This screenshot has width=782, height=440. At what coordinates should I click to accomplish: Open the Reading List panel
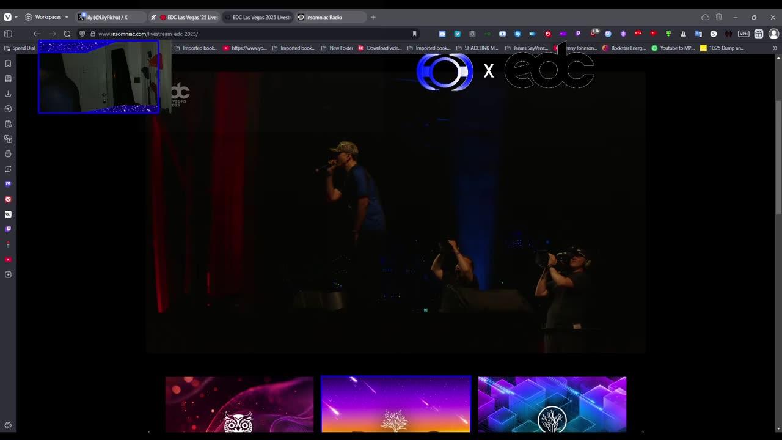pos(8,79)
